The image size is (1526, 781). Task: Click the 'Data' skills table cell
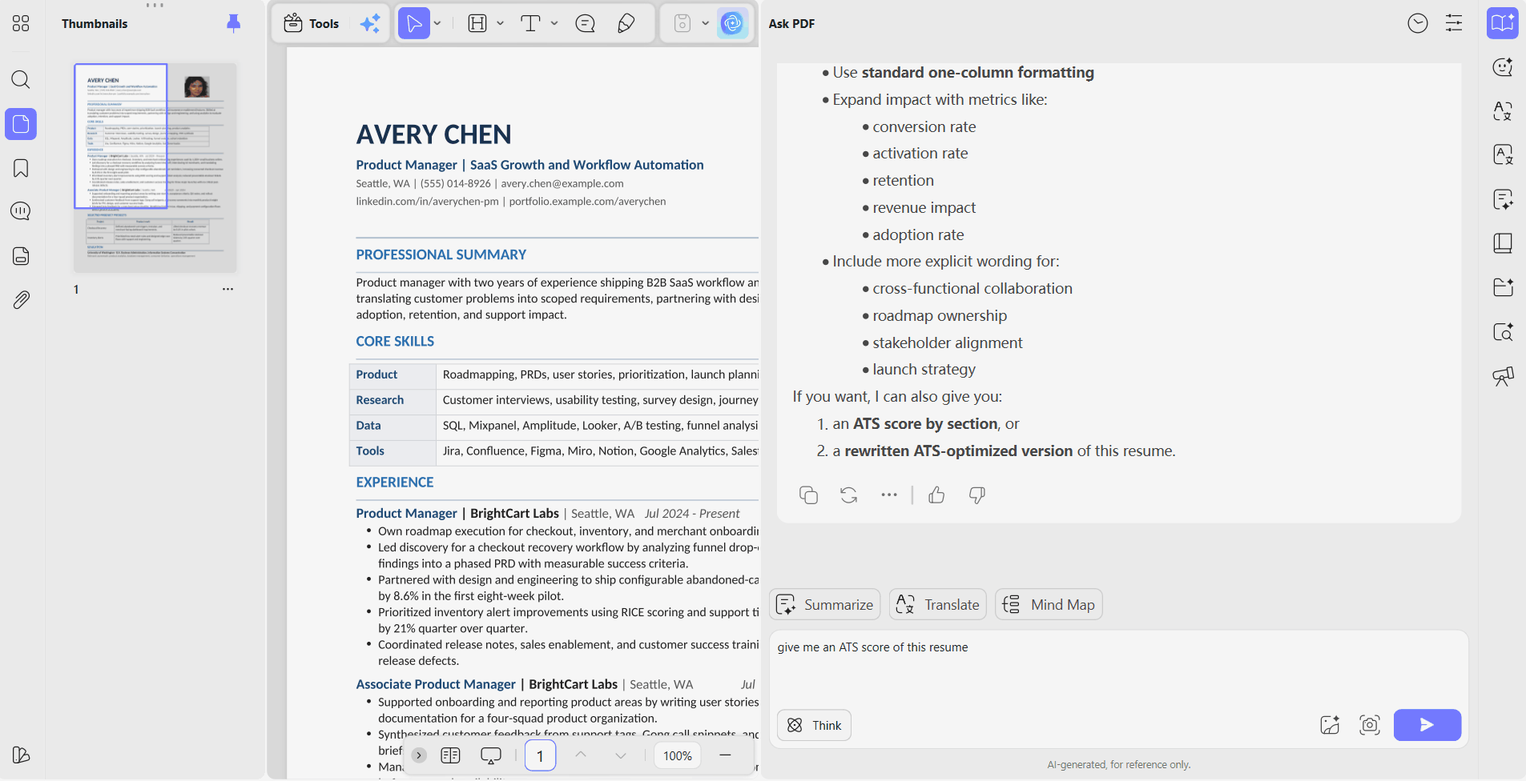click(x=393, y=426)
